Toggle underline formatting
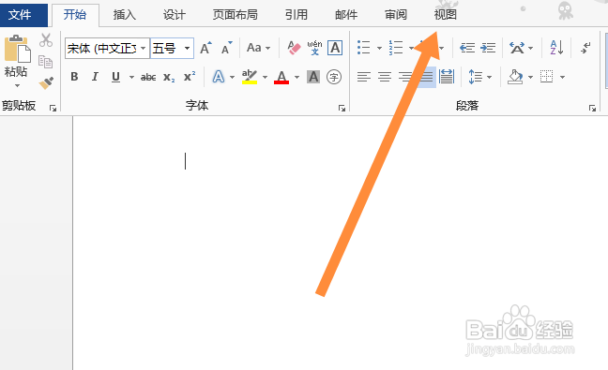 pyautogui.click(x=115, y=77)
